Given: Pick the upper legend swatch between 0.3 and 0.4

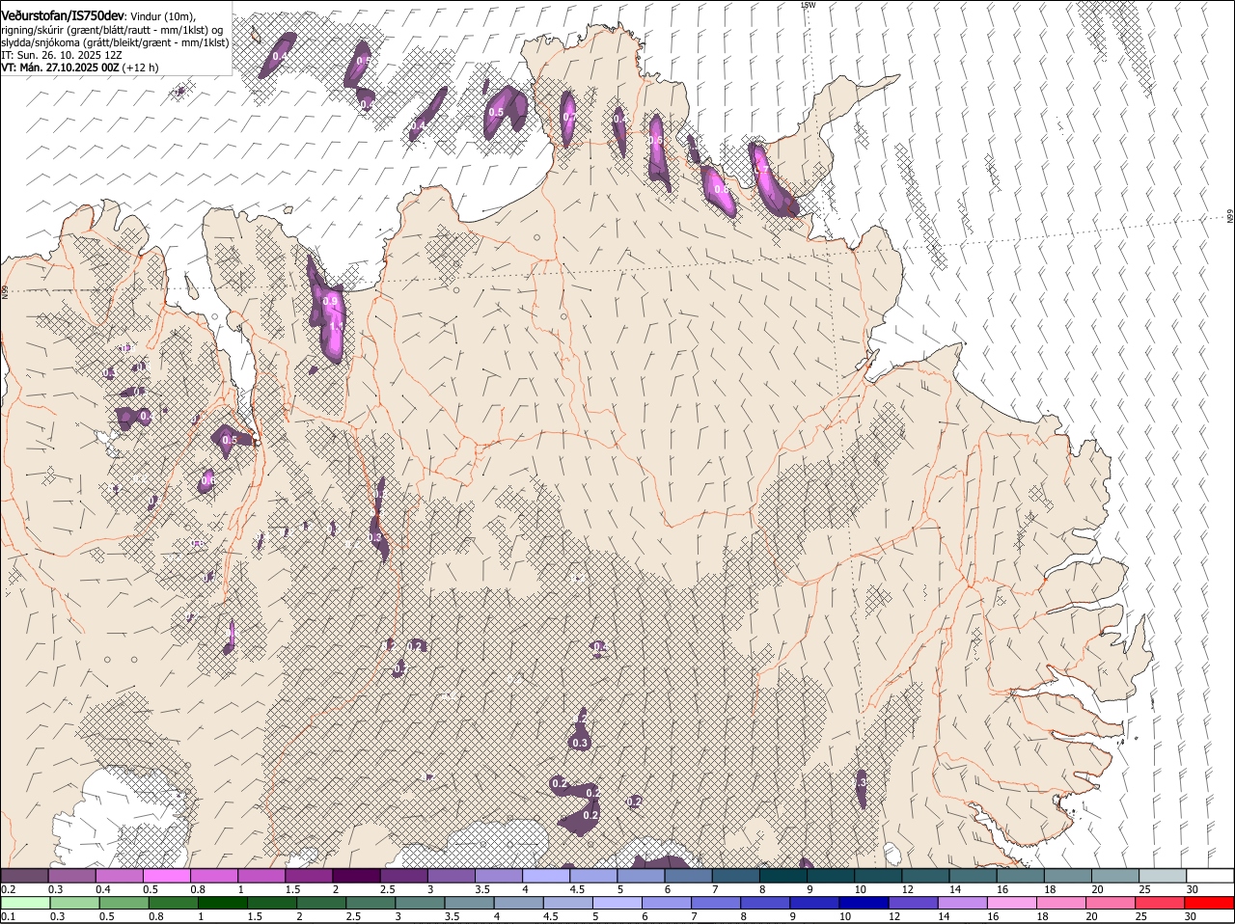Looking at the screenshot, I should (71, 875).
